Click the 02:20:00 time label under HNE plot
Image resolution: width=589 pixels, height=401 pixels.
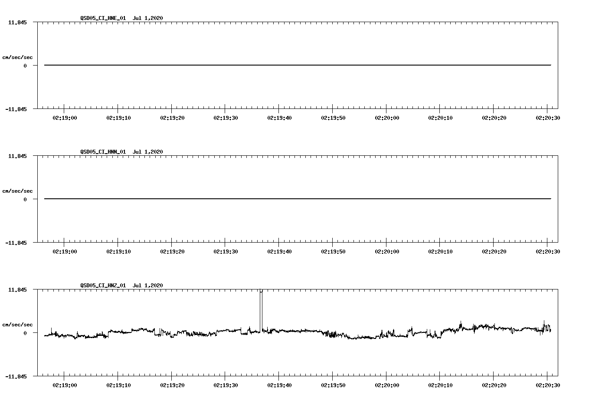[x=387, y=118]
